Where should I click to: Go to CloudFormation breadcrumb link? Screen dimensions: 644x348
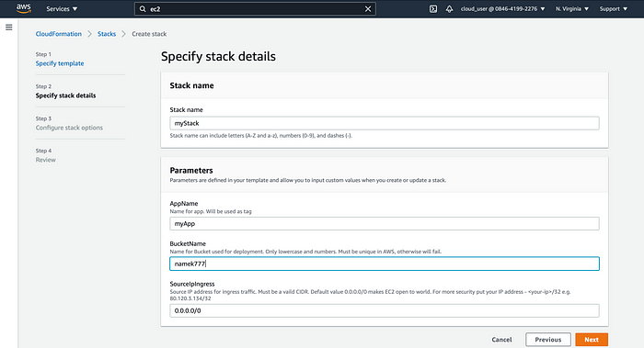(58, 34)
